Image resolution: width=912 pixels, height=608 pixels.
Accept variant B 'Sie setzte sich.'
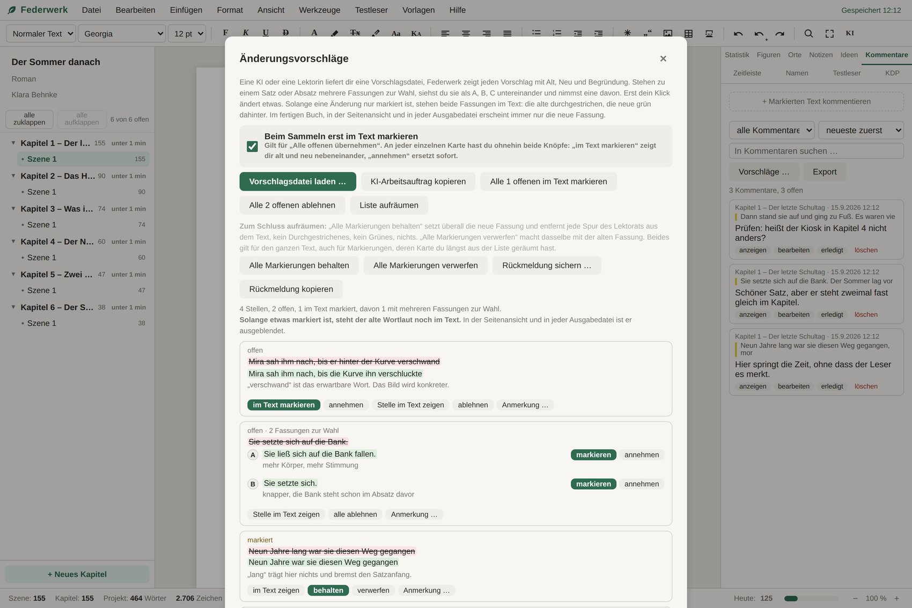642,484
